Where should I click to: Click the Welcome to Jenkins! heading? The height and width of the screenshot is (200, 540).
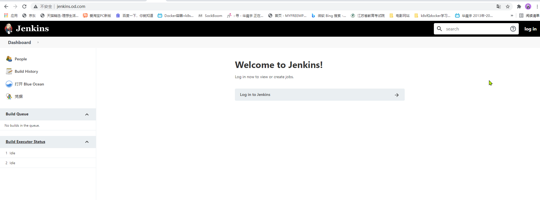279,65
